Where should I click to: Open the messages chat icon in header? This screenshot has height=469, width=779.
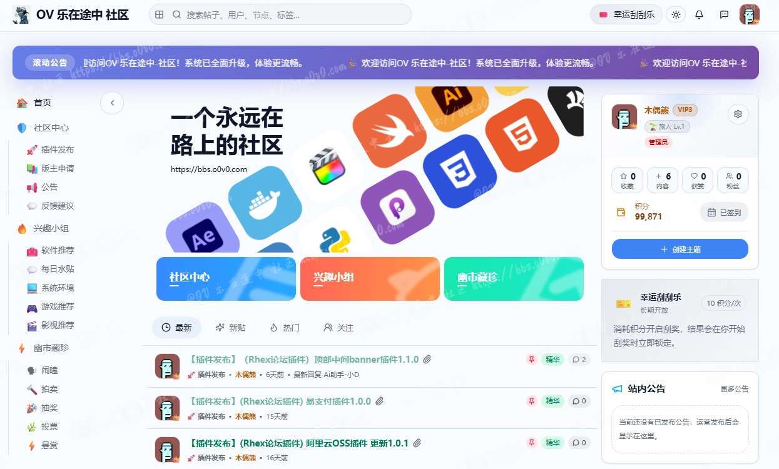[724, 14]
